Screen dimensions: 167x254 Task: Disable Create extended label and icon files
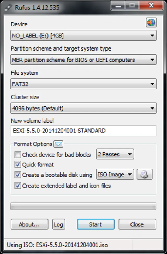(18, 186)
